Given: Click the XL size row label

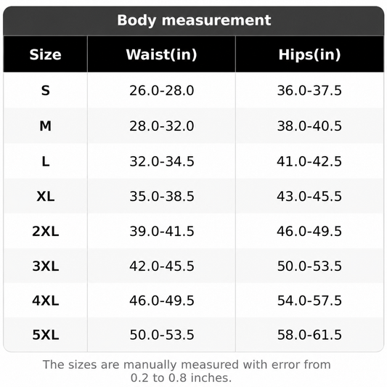Looking at the screenshot, I should click(x=46, y=197).
